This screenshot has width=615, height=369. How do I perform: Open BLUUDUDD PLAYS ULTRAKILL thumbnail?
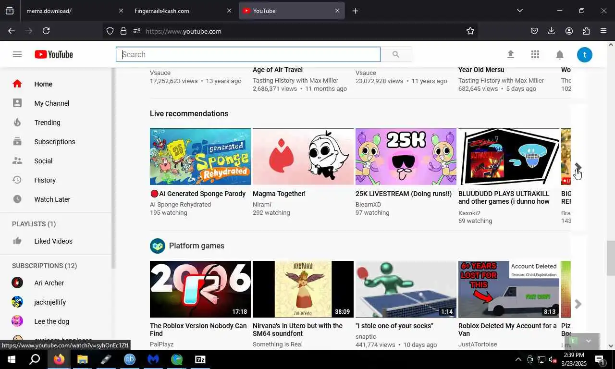pos(509,157)
